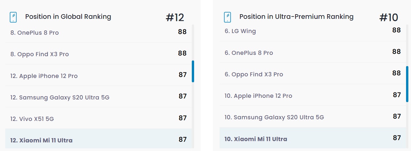The height and width of the screenshot is (151, 411).
Task: Select the Ultra-Premium Ranking scrollbar thumb
Action: click(x=407, y=84)
